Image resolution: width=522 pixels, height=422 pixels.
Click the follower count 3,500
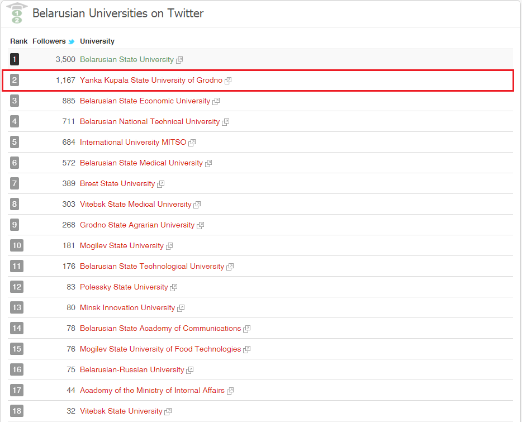65,60
